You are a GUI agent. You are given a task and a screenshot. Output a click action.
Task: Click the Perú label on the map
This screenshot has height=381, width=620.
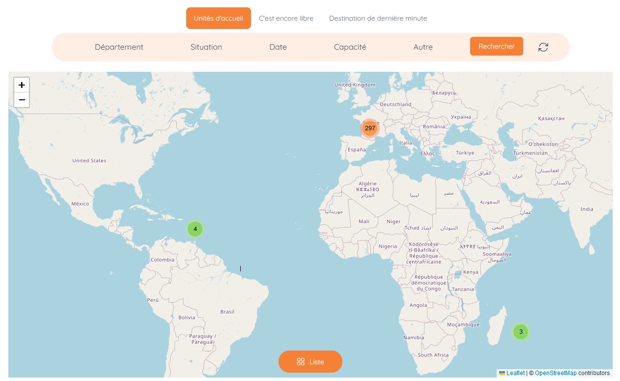click(x=153, y=299)
